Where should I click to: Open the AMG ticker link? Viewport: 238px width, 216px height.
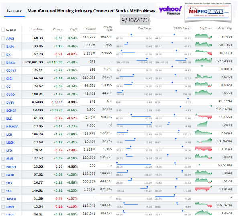[10, 38]
